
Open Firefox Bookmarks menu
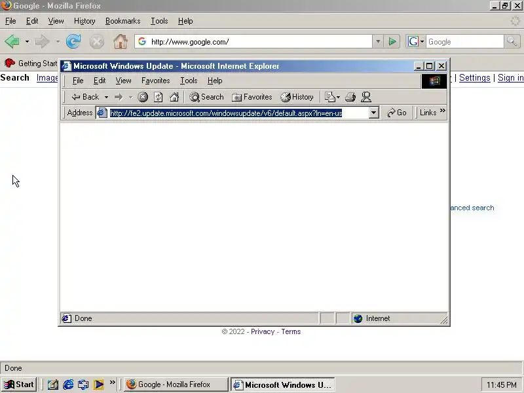[122, 21]
